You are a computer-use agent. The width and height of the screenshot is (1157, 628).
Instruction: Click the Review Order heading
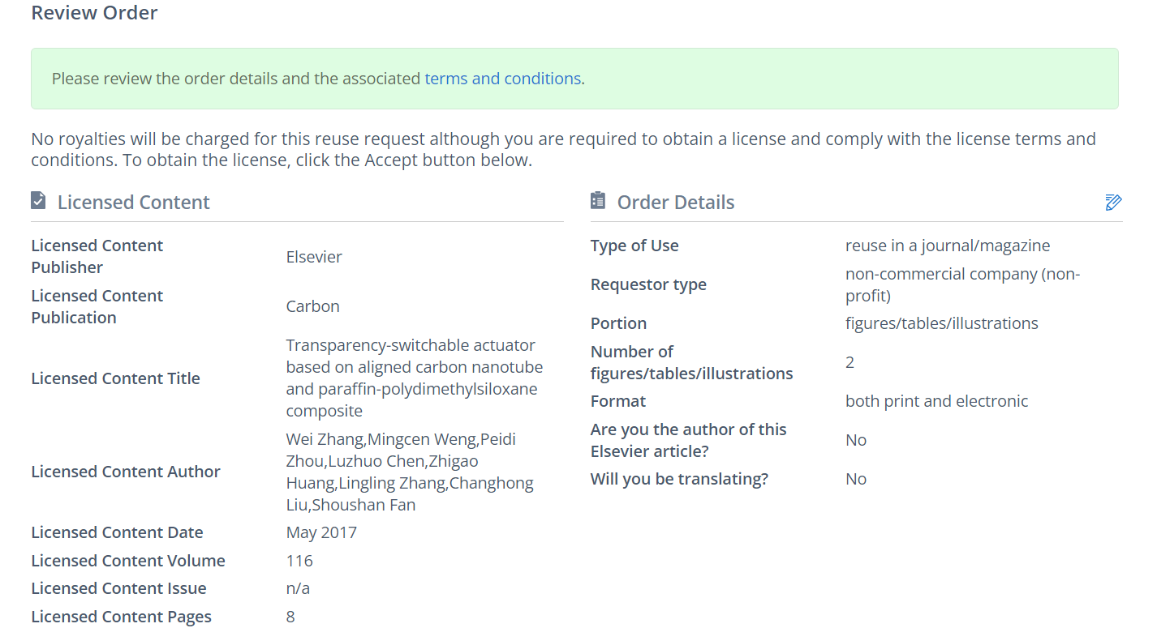(x=94, y=13)
